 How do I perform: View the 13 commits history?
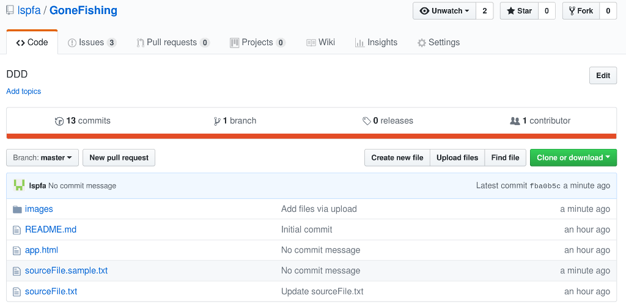click(83, 120)
